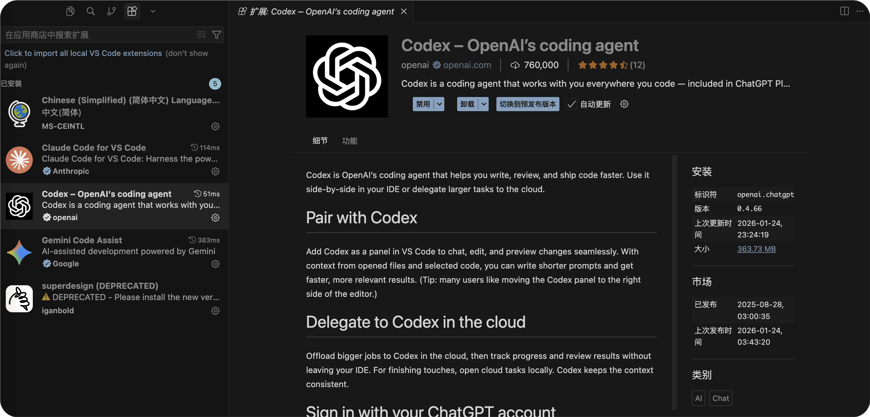Clear extension search results icon
Screen dimensions: 870x417
tap(201, 35)
